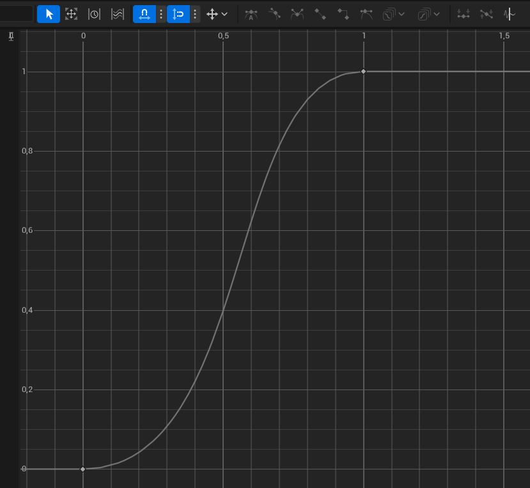Click the pin icon beside the time ruler

(x=11, y=36)
